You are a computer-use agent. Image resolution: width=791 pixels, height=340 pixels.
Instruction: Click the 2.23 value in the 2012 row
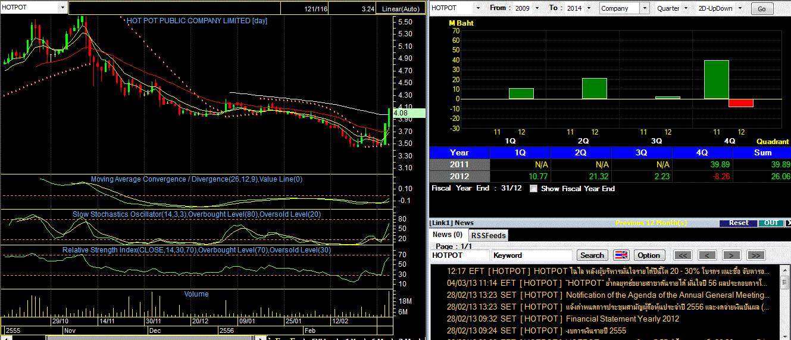point(661,176)
